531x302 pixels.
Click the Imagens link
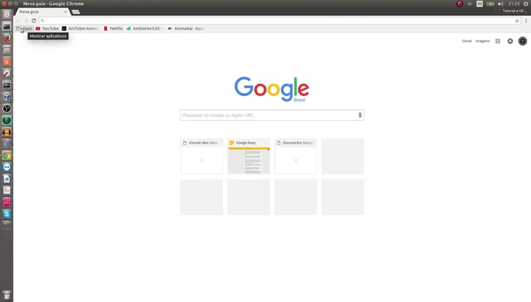point(482,41)
